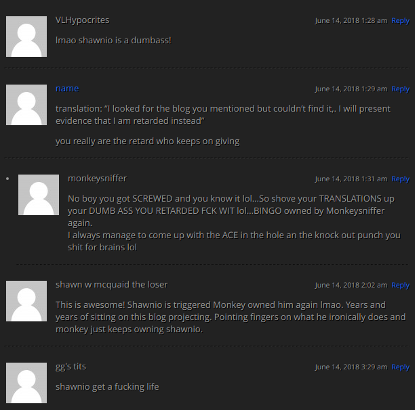This screenshot has width=415, height=410.
Task: Click avatar of 'shawn w mcquaid the loser'
Action: pos(26,301)
